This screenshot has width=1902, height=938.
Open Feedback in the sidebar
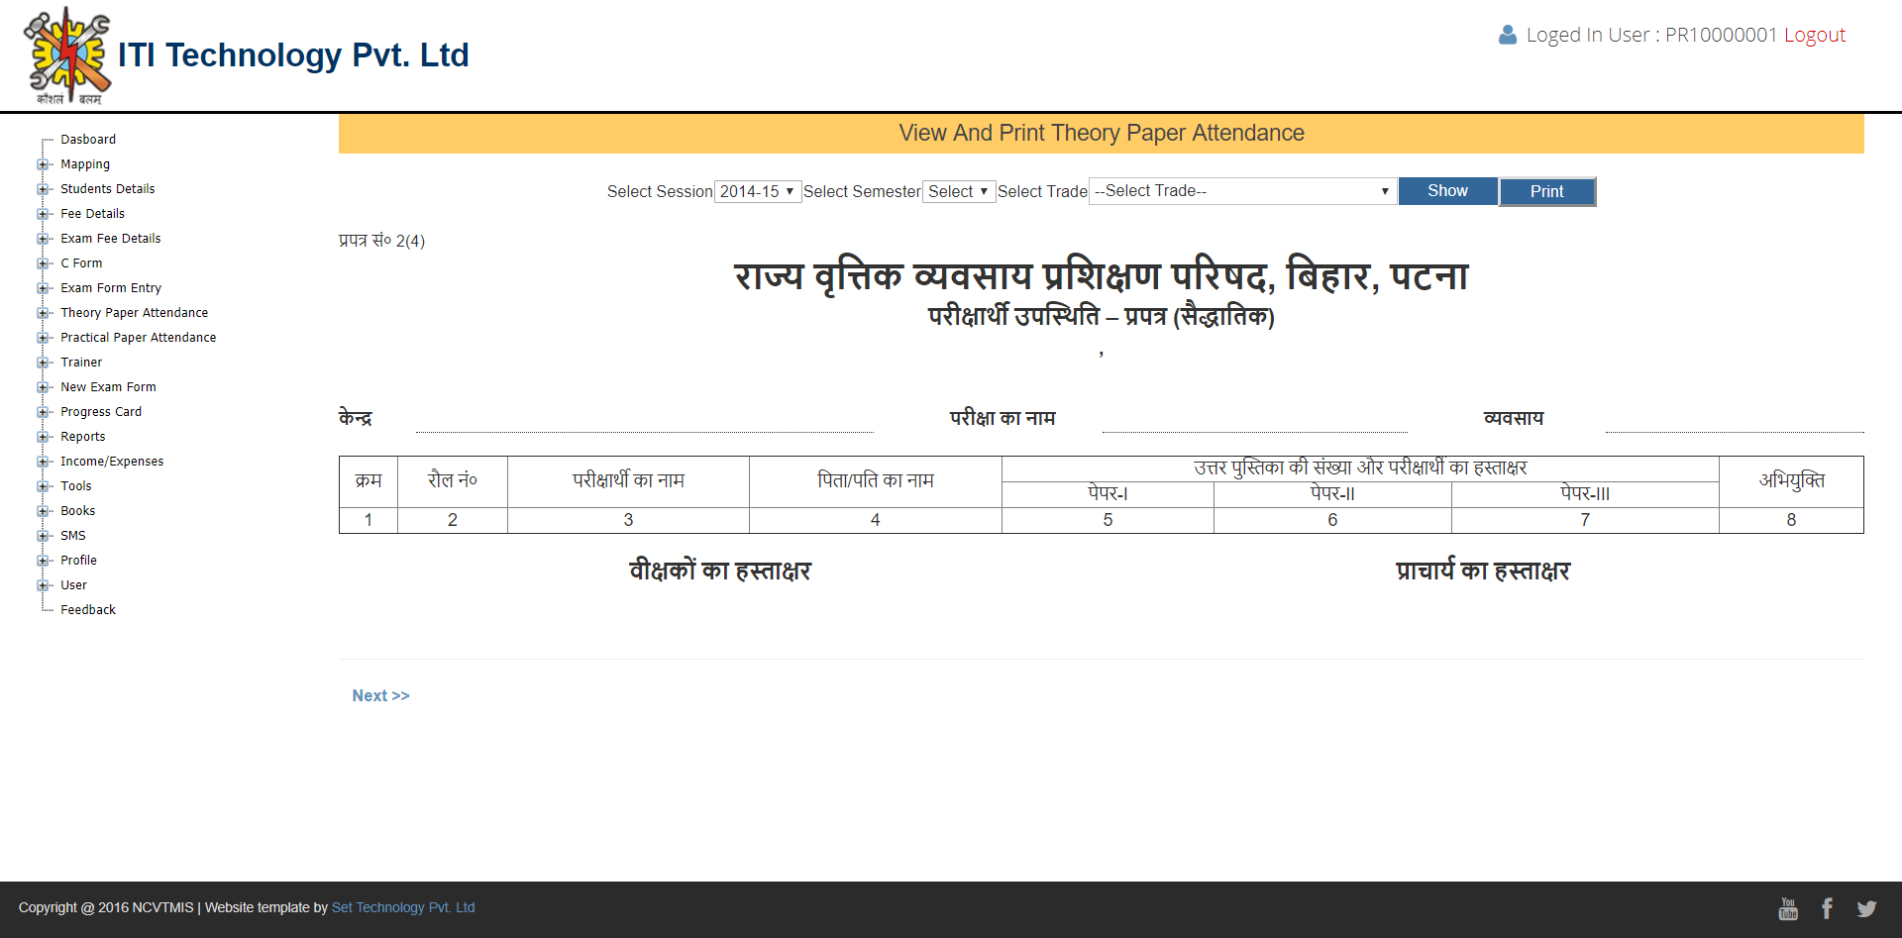(88, 610)
